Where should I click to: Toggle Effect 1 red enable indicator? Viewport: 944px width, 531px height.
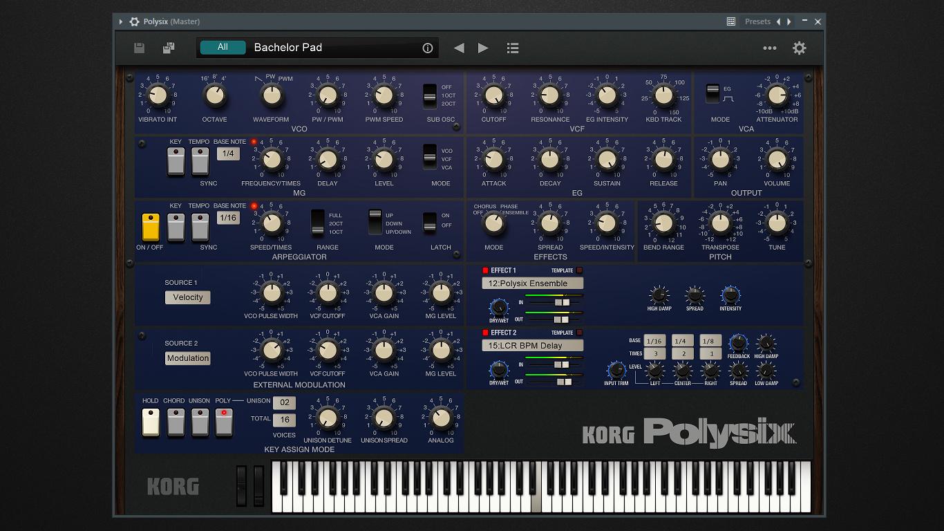click(x=485, y=270)
